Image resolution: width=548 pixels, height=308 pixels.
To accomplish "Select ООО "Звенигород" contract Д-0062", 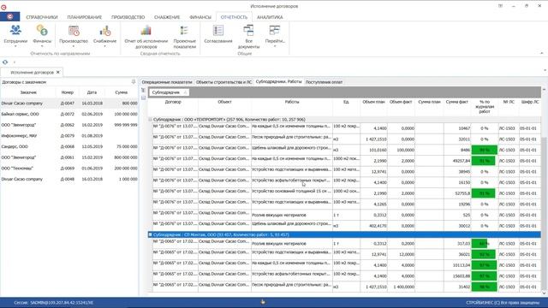I will 69,125.
